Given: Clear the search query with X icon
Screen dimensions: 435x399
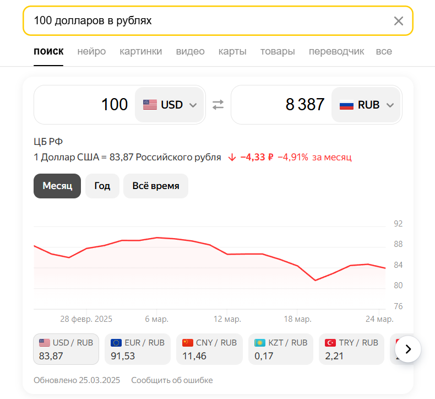Looking at the screenshot, I should 399,21.
